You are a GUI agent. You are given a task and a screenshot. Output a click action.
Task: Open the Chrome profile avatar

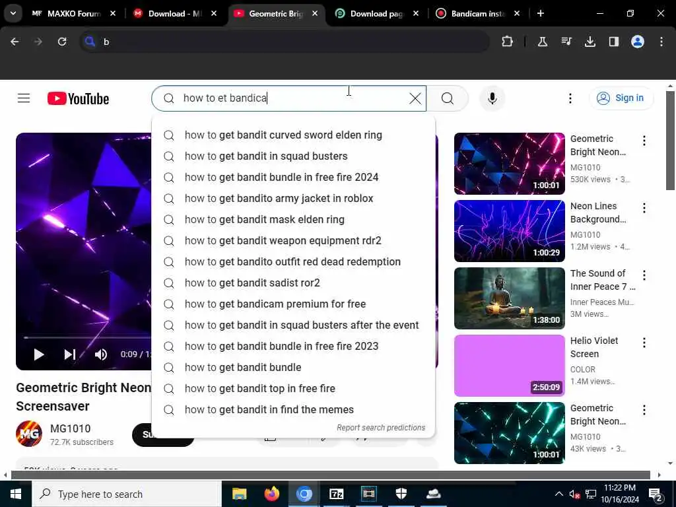tap(638, 42)
